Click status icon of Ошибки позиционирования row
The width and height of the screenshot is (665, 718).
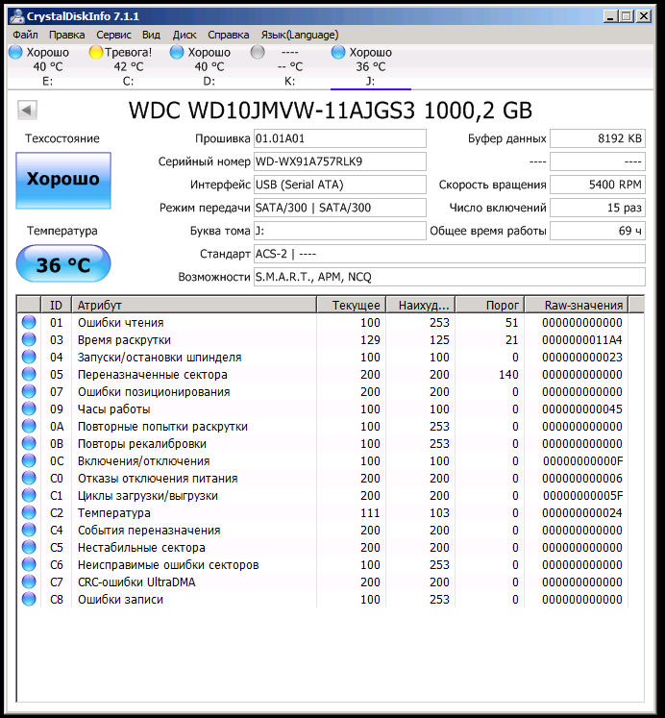[29, 391]
